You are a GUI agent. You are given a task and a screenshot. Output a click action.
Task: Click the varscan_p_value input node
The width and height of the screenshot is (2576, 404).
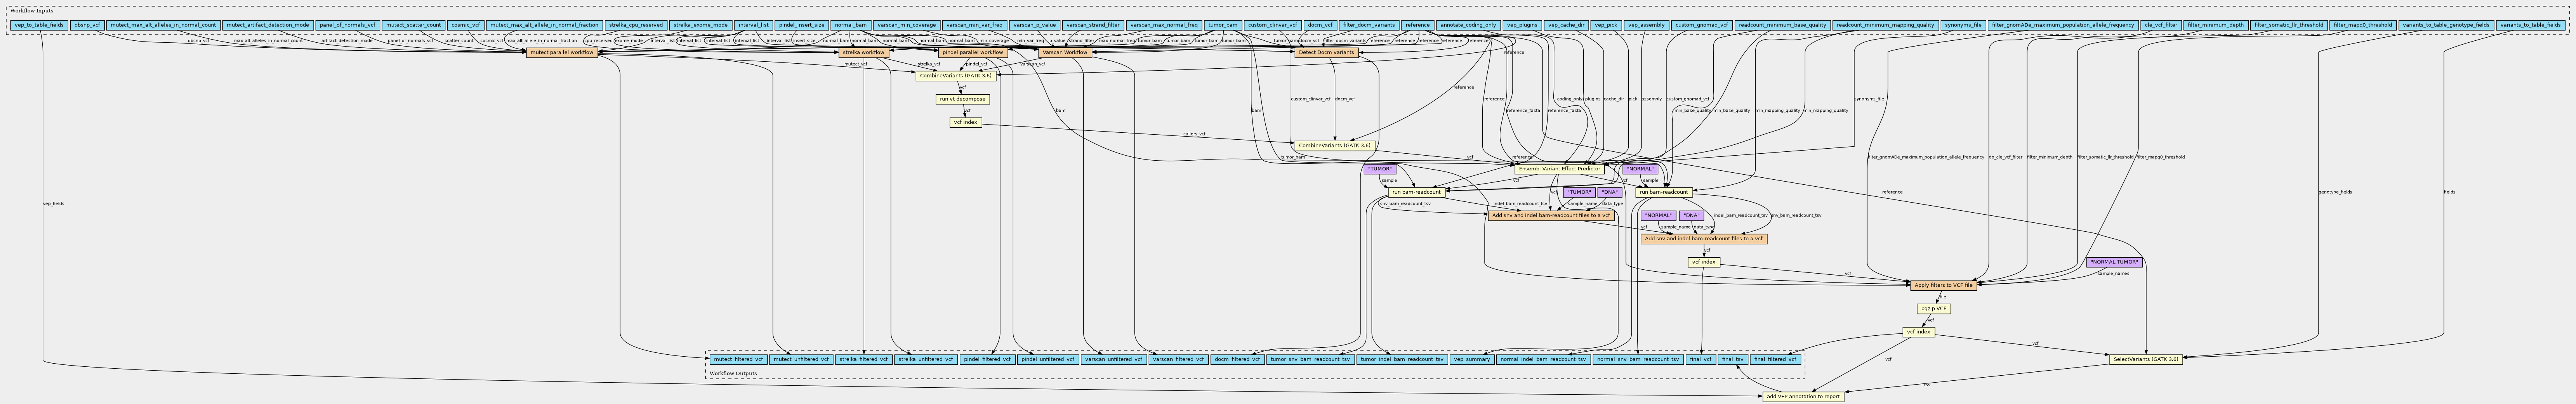tap(1034, 24)
